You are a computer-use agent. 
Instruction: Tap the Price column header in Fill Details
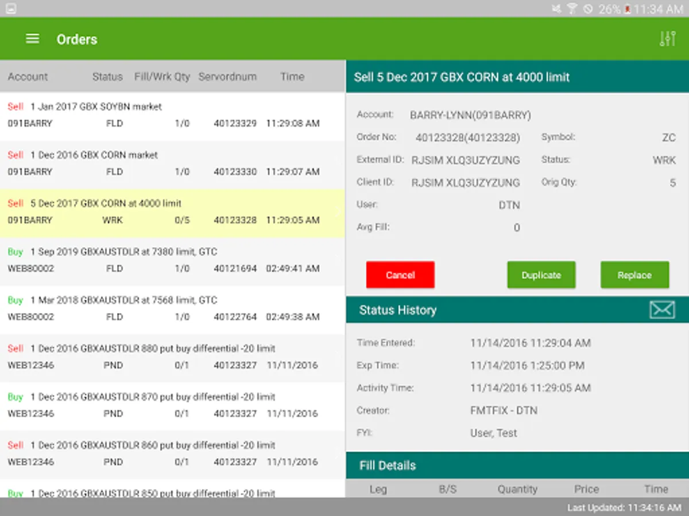(x=587, y=489)
